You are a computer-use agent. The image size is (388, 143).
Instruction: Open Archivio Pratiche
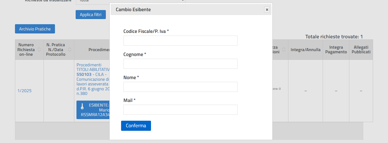point(35,29)
